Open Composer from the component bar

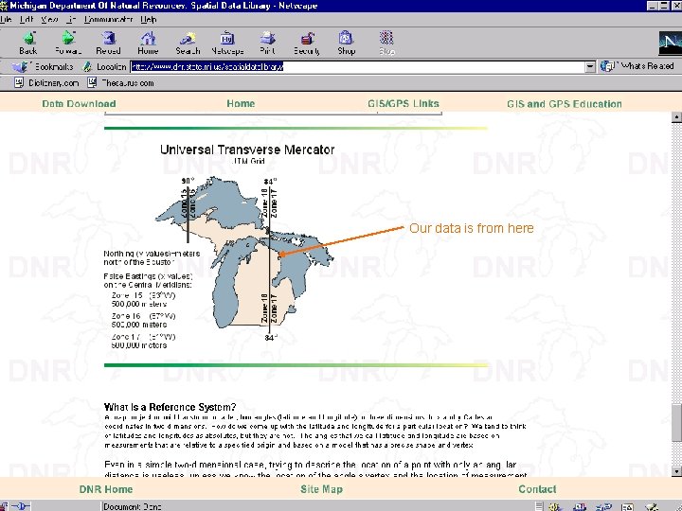[651, 506]
